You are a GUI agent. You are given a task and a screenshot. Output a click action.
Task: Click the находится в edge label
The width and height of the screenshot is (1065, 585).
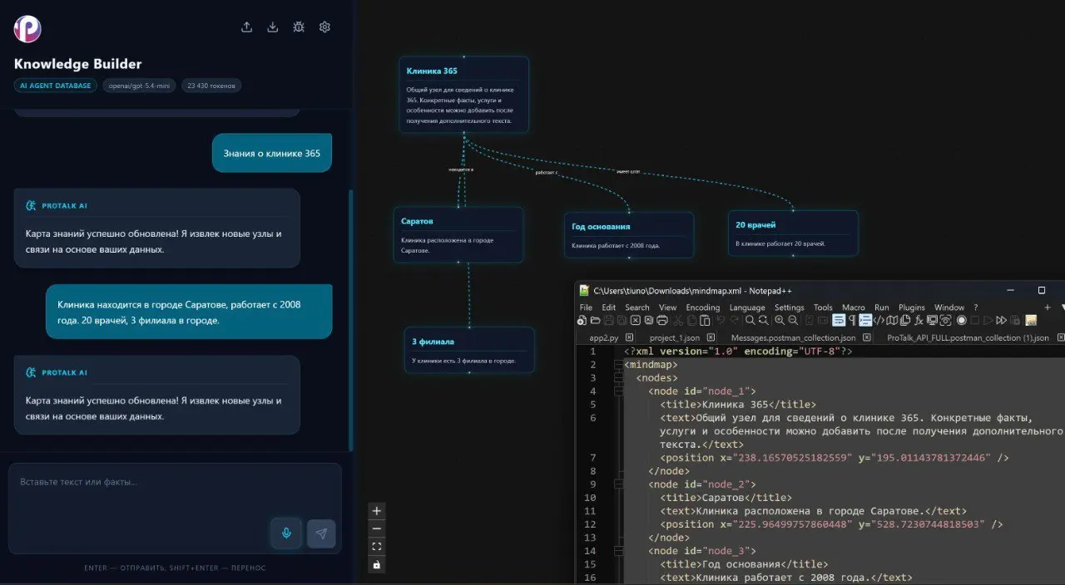pyautogui.click(x=460, y=170)
